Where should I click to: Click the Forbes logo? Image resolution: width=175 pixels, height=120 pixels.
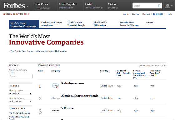tap(14, 6)
